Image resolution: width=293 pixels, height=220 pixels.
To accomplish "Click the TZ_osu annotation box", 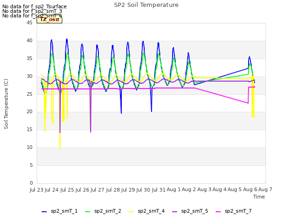I will (x=49, y=20).
